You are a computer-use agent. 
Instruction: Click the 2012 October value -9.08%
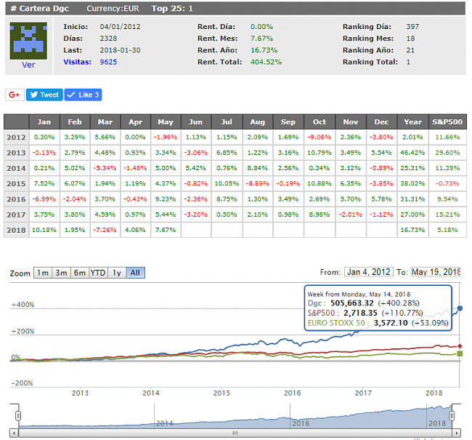click(320, 137)
